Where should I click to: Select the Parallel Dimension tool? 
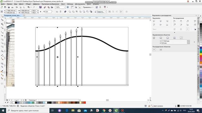(2, 55)
